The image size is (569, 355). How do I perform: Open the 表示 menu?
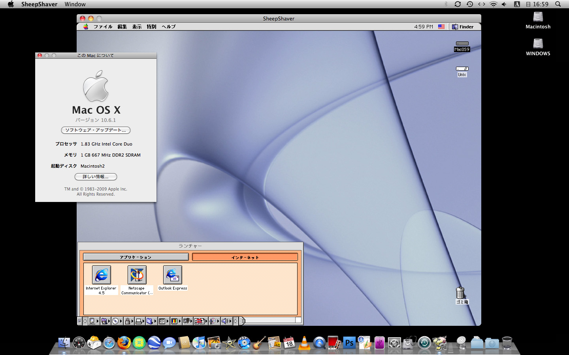coord(137,27)
